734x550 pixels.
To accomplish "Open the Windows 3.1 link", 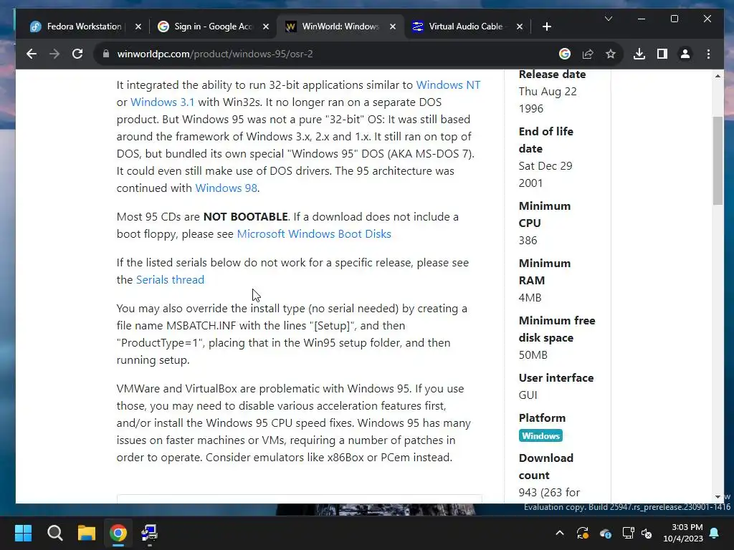I will point(162,102).
